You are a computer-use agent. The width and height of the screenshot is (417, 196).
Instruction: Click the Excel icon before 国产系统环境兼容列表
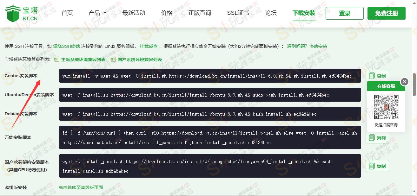click(x=113, y=59)
